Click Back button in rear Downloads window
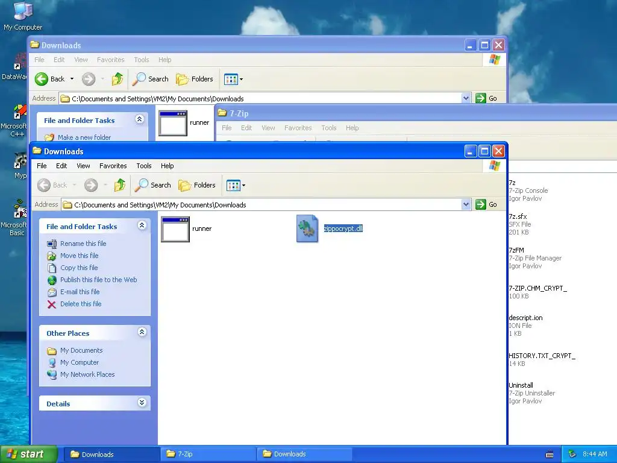Screen dimensions: 617x463 click(x=50, y=79)
